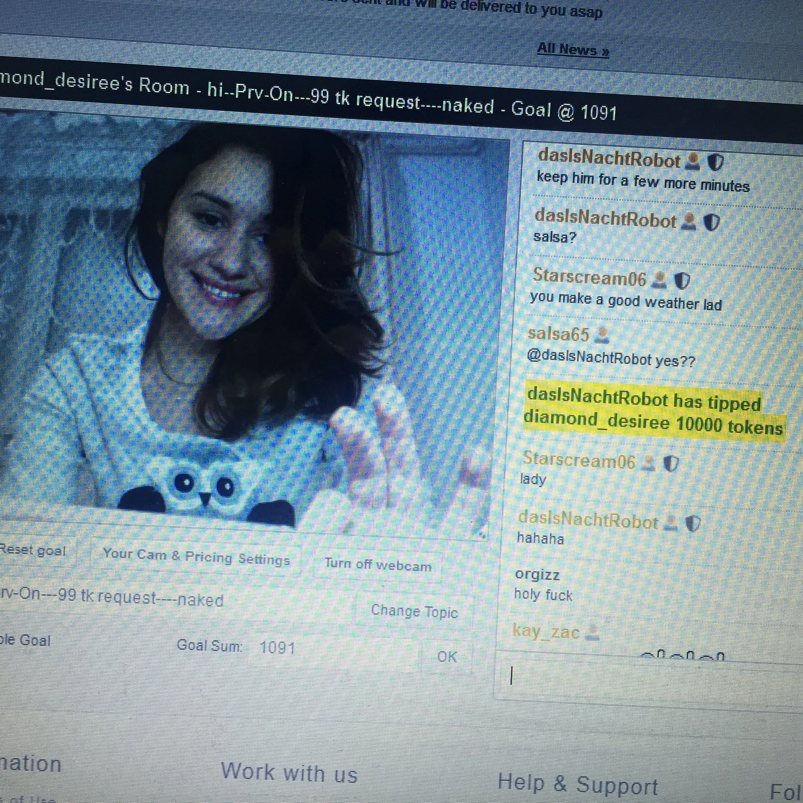
Task: Click shield icon beside dasIsNachtRobot hahaha message
Action: (693, 524)
